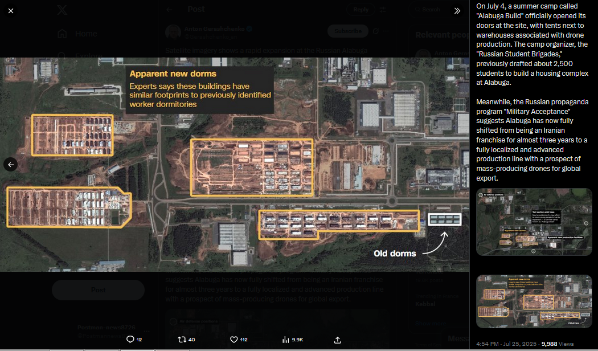Screen dimensions: 598x351
Task: Open the second dorms thumbnail in the side panel
Action: 534,301
